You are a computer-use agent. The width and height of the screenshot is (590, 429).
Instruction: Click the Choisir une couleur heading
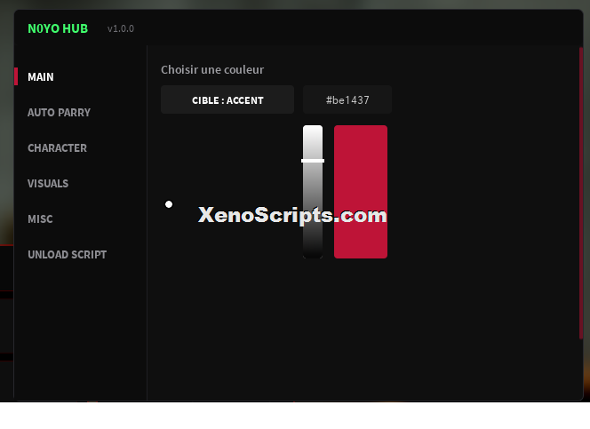pyautogui.click(x=212, y=70)
